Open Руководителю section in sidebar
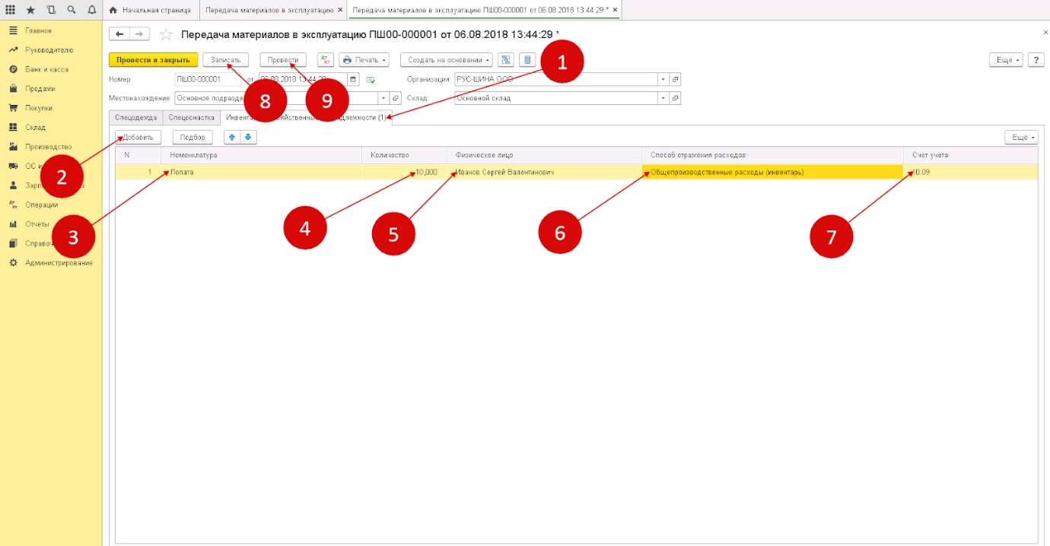Image resolution: width=1050 pixels, height=546 pixels. click(x=51, y=49)
